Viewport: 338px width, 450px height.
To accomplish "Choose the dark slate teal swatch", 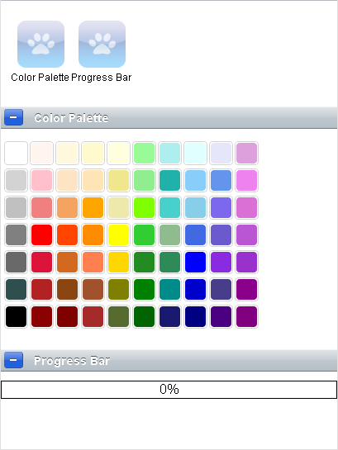I will click(16, 289).
